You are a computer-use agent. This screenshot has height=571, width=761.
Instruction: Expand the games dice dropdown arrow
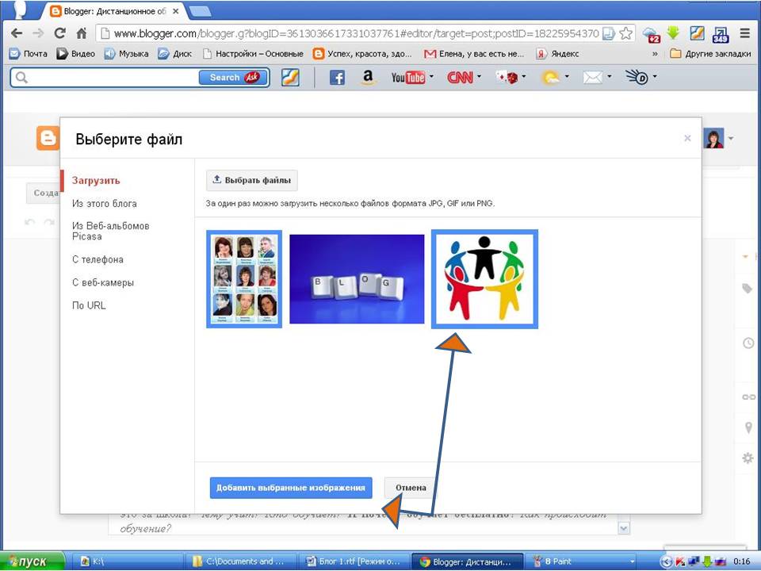tap(524, 76)
